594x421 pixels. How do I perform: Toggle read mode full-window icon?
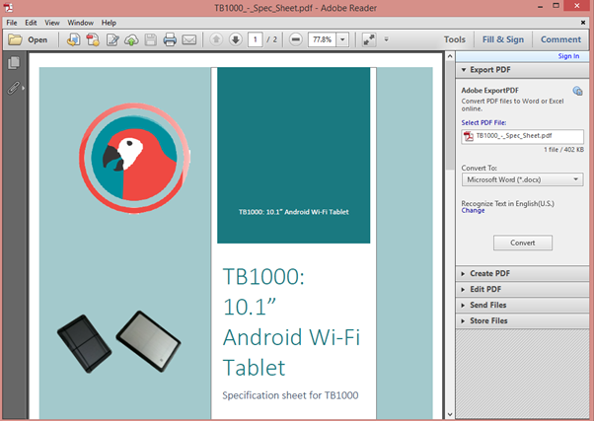tap(368, 40)
